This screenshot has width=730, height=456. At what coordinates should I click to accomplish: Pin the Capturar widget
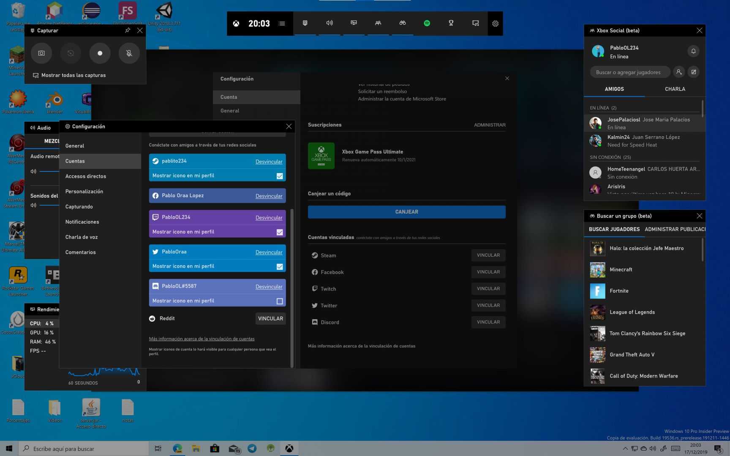coord(127,30)
